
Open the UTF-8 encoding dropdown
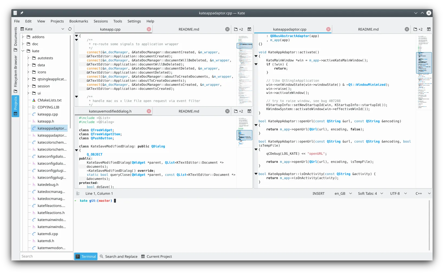398,193
